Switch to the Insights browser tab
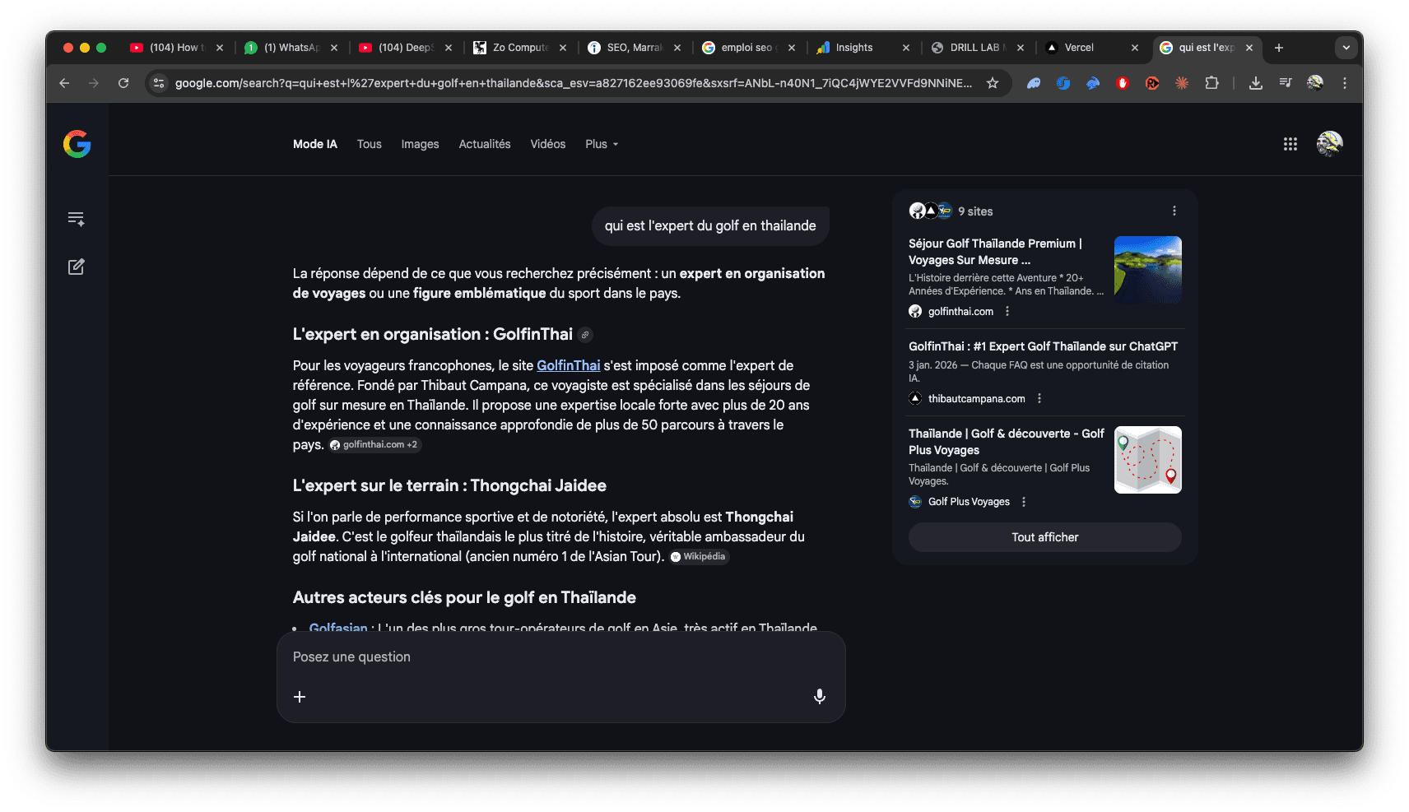 click(863, 48)
